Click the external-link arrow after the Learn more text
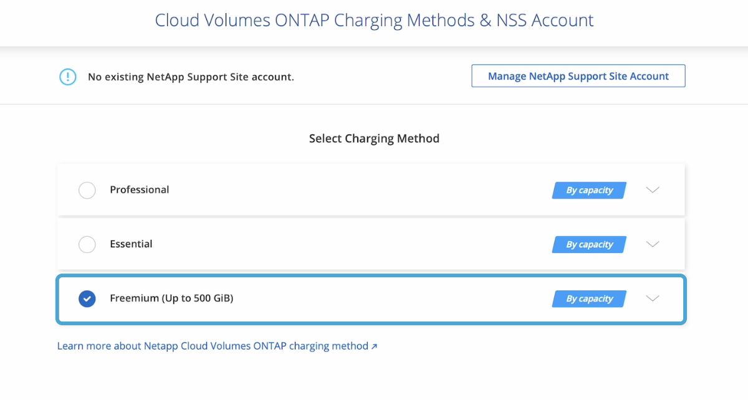The height and width of the screenshot is (400, 748). pyautogui.click(x=374, y=346)
